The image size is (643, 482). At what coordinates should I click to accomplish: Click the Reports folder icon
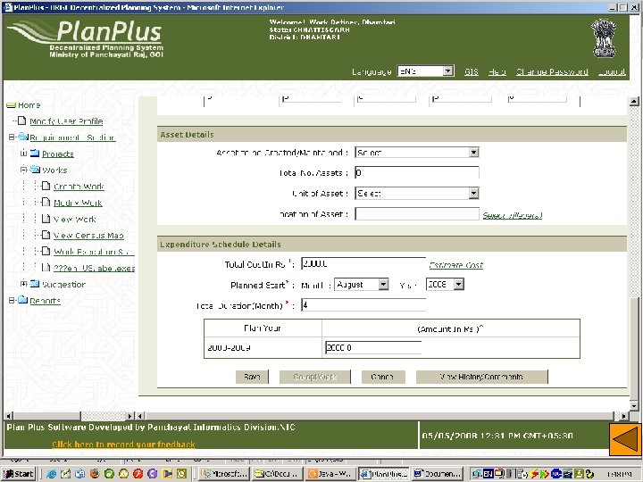point(23,300)
